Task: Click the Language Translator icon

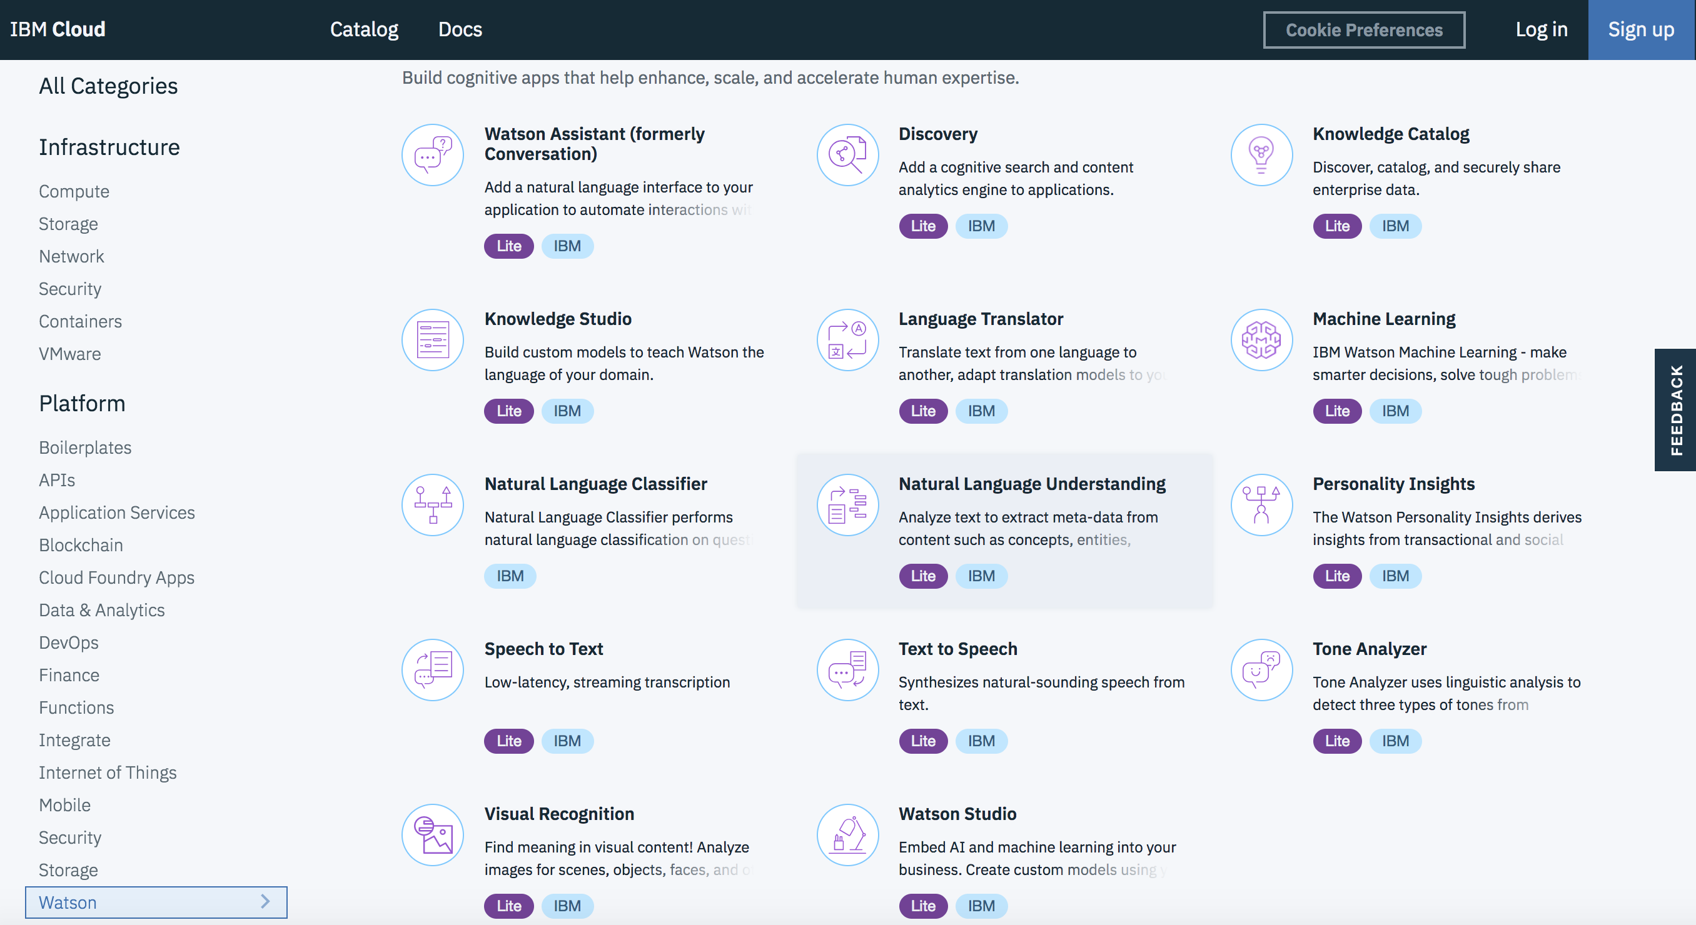Action: pyautogui.click(x=847, y=340)
